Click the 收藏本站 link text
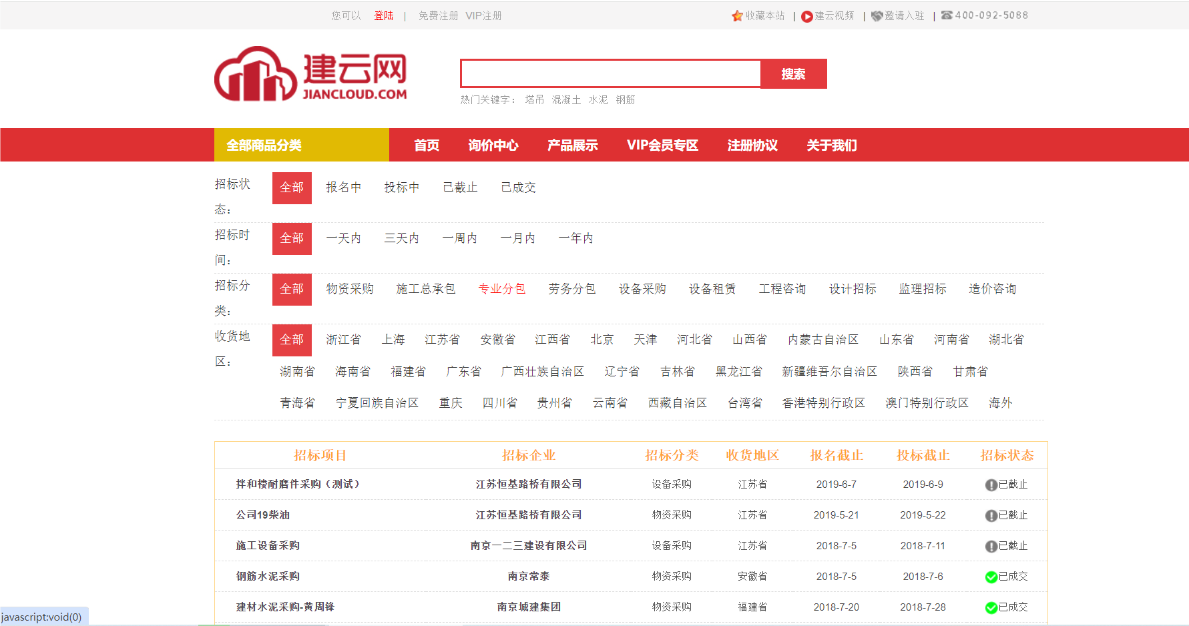The width and height of the screenshot is (1189, 626). pyautogui.click(x=765, y=15)
